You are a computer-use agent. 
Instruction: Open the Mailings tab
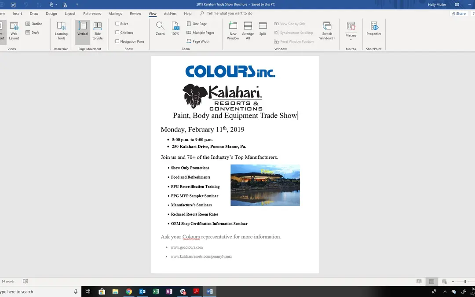click(115, 14)
